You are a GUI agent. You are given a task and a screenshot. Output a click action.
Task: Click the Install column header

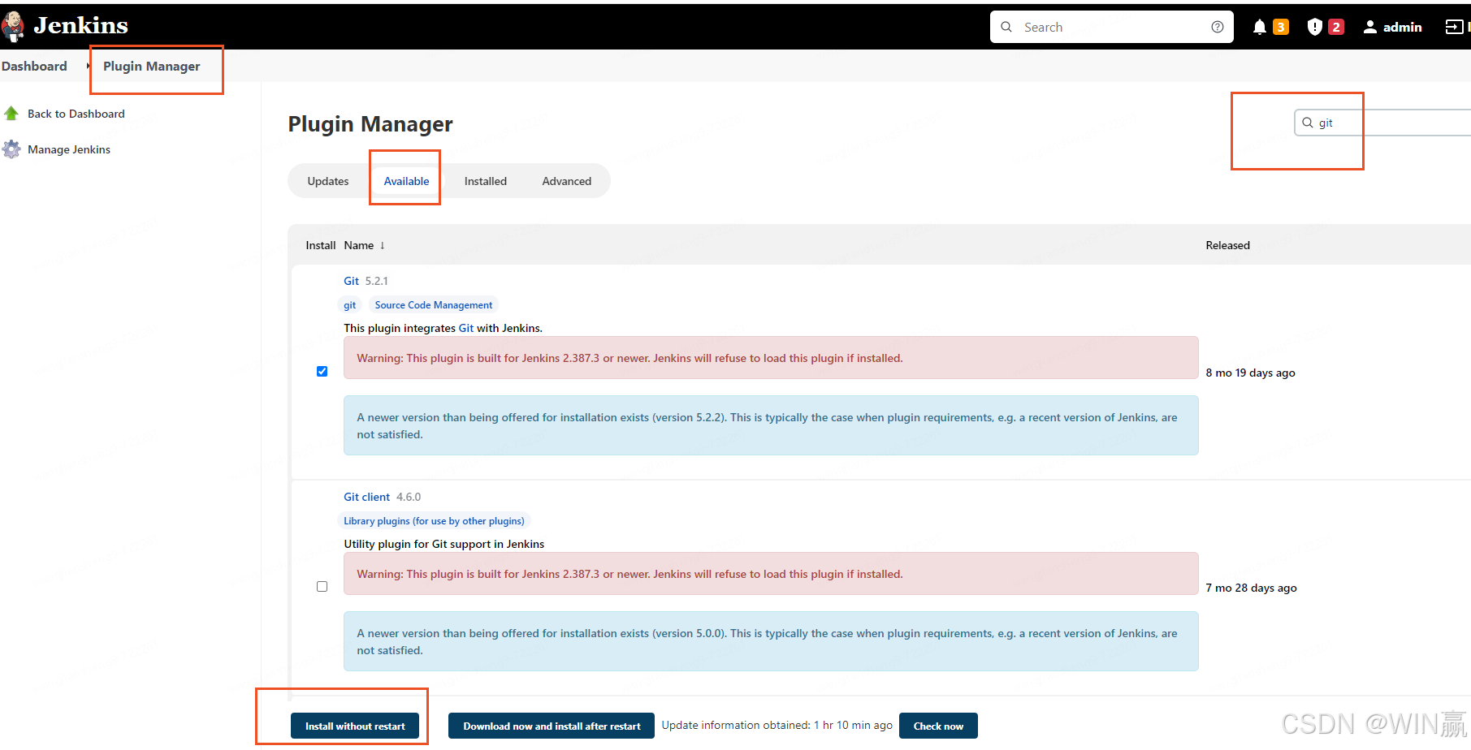pos(320,245)
